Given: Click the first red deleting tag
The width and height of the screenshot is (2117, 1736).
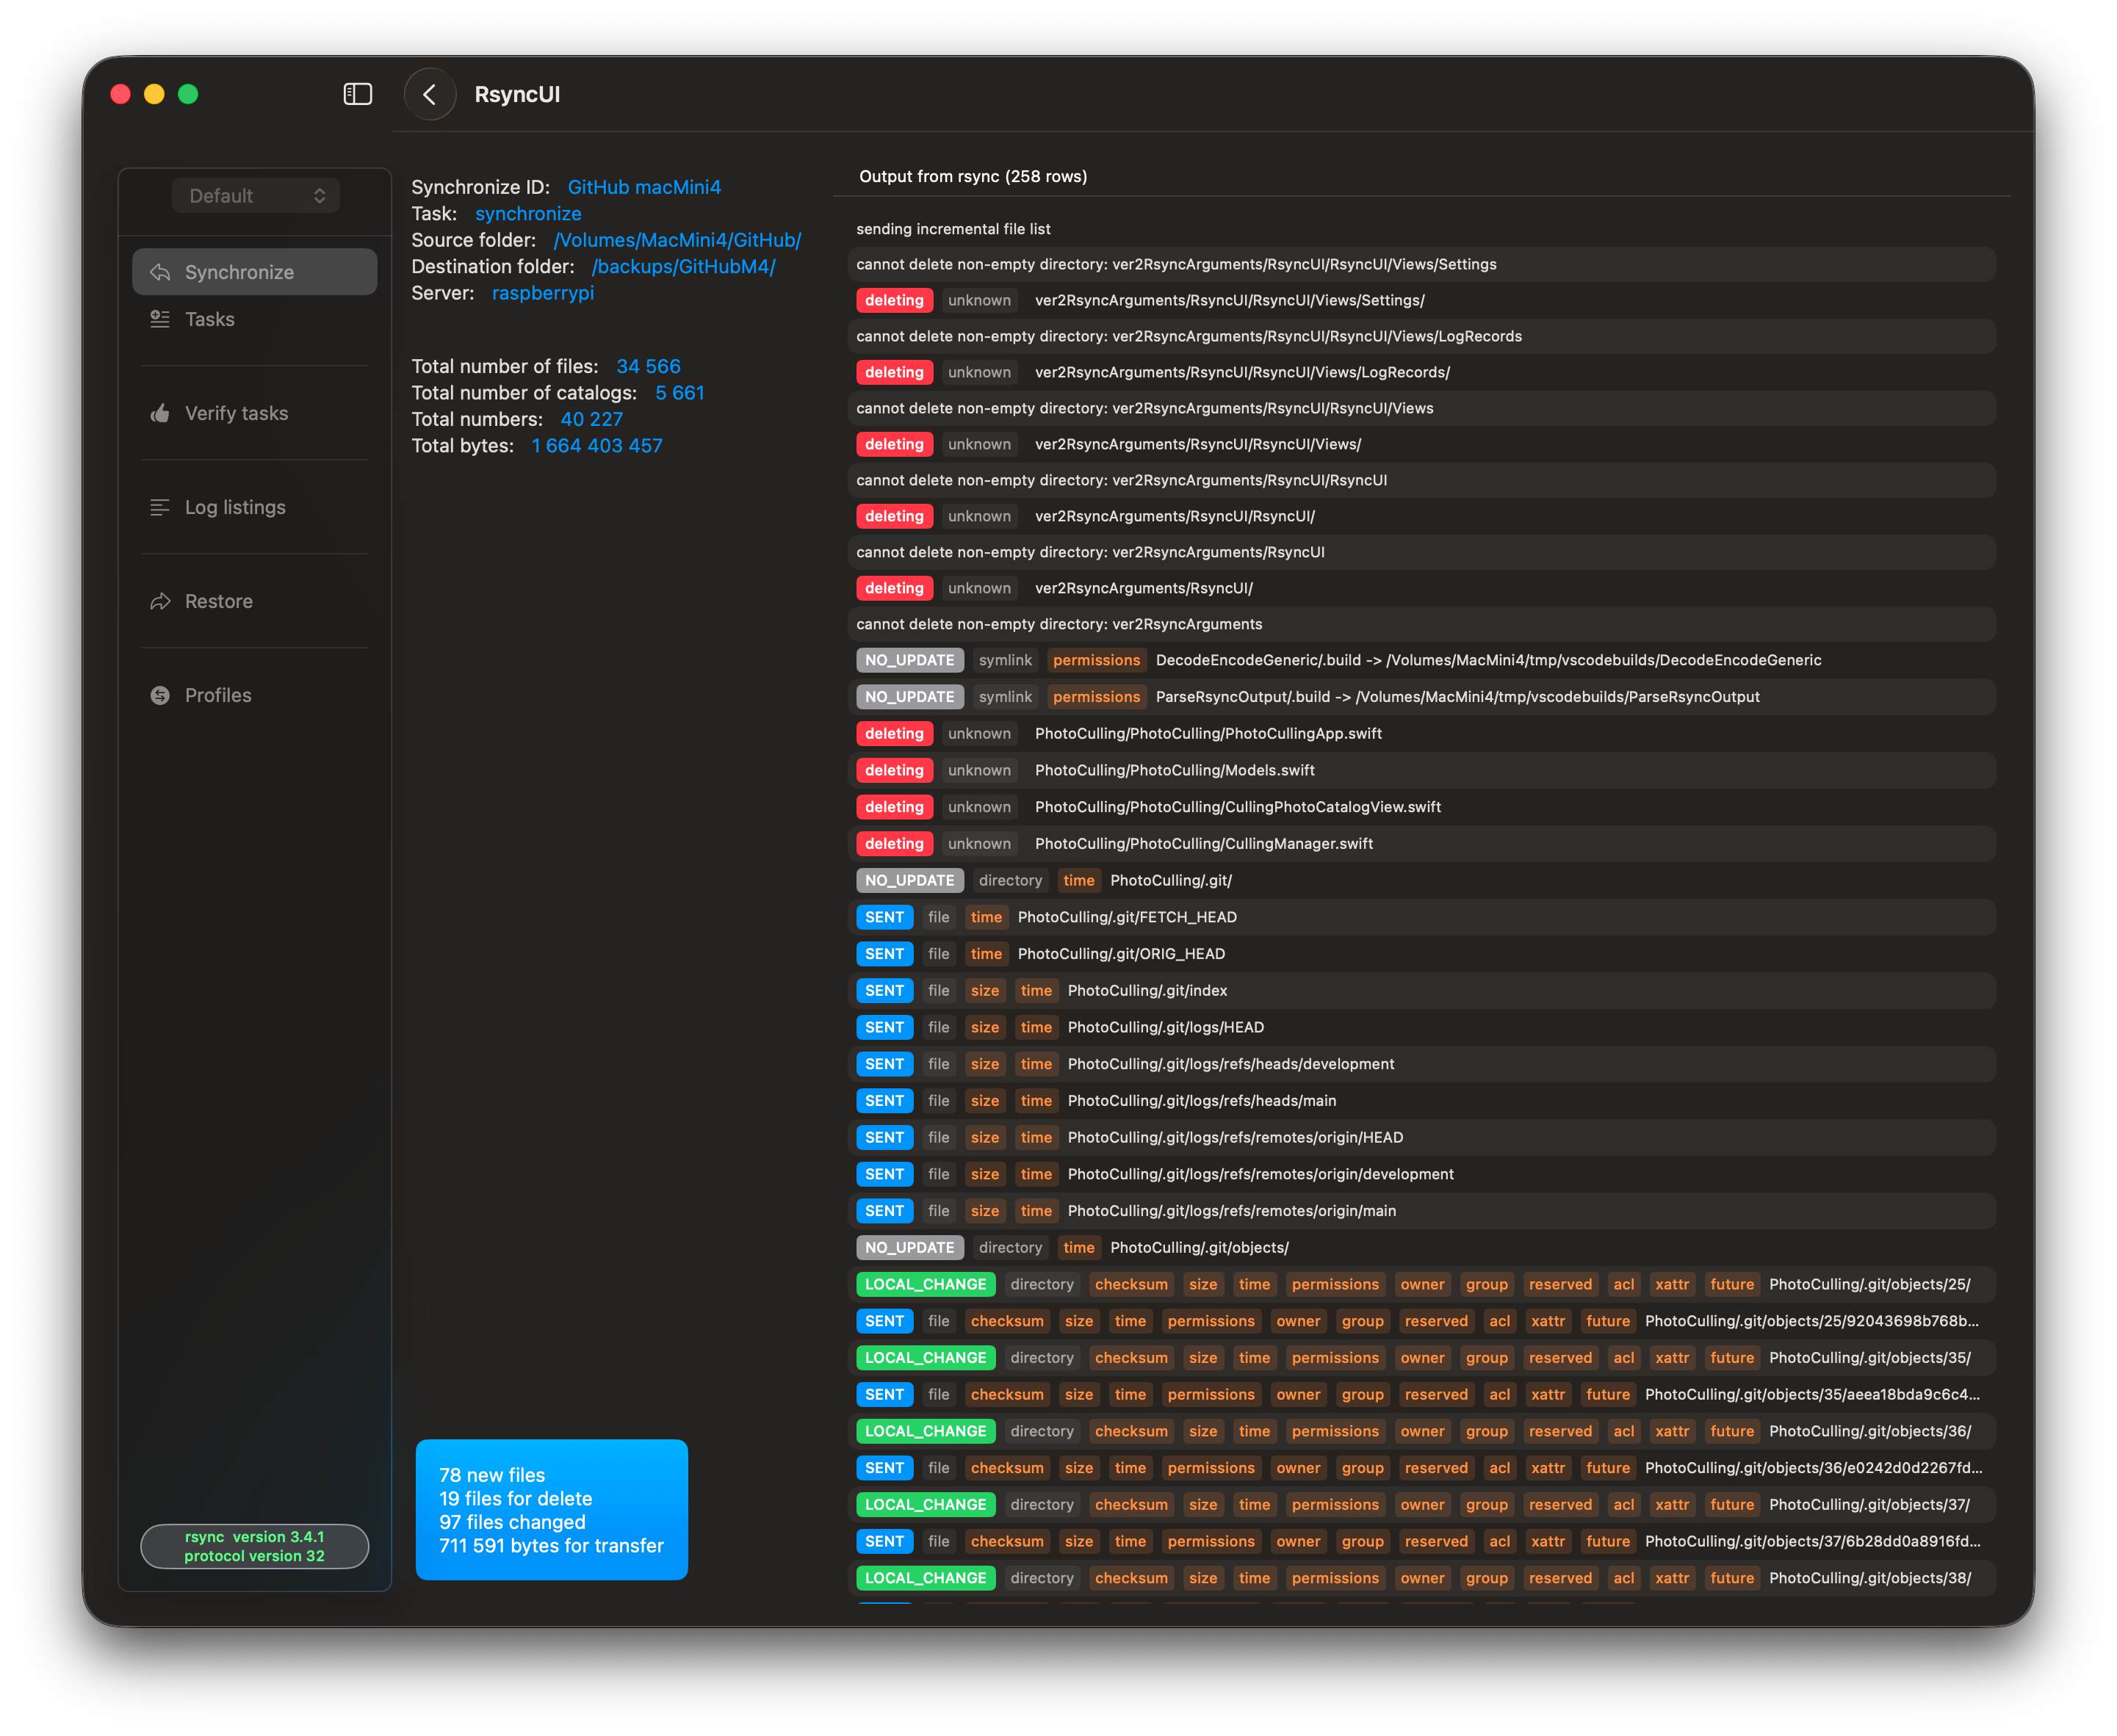Looking at the screenshot, I should coord(894,300).
